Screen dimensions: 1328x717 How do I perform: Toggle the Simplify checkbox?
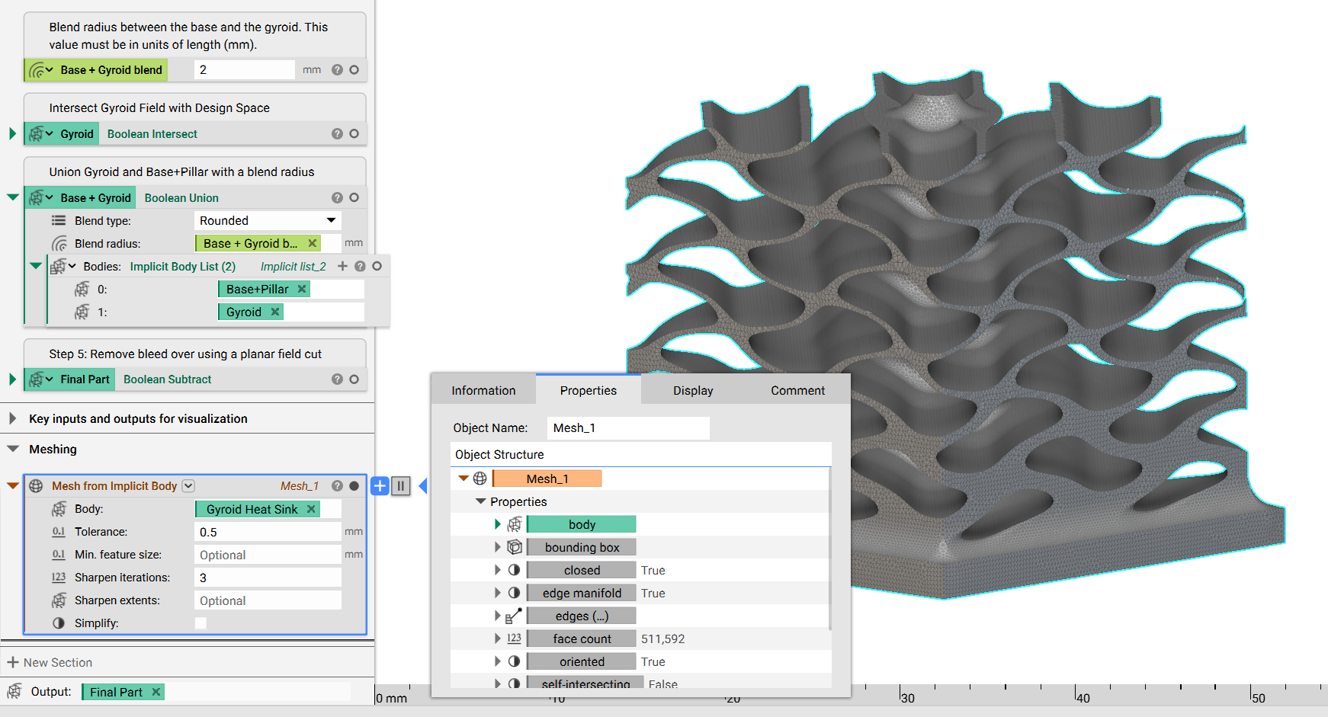pyautogui.click(x=200, y=623)
